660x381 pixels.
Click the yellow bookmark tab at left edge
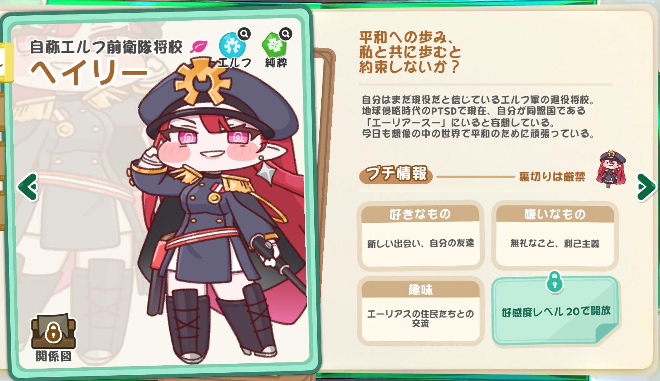click(6, 62)
